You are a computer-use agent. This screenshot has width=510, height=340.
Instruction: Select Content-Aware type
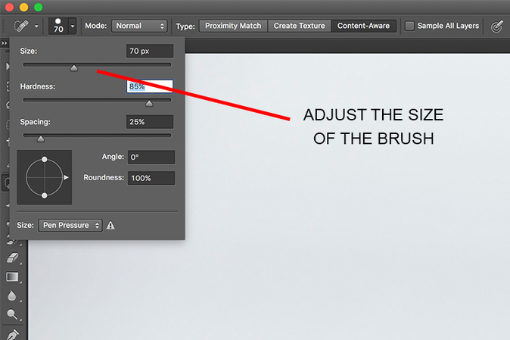(364, 26)
